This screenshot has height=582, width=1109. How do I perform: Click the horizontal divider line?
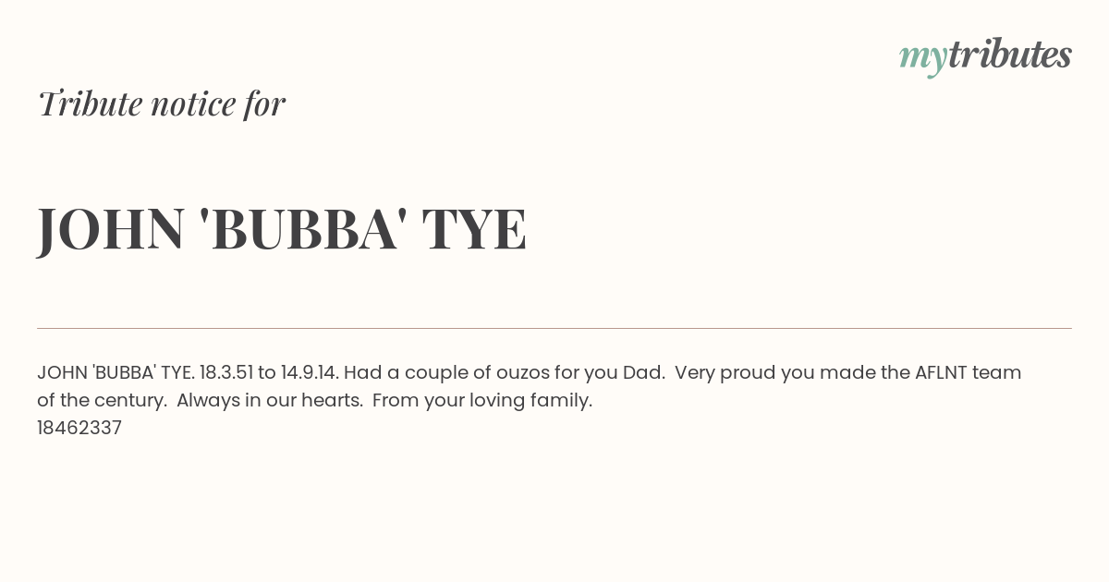(554, 328)
